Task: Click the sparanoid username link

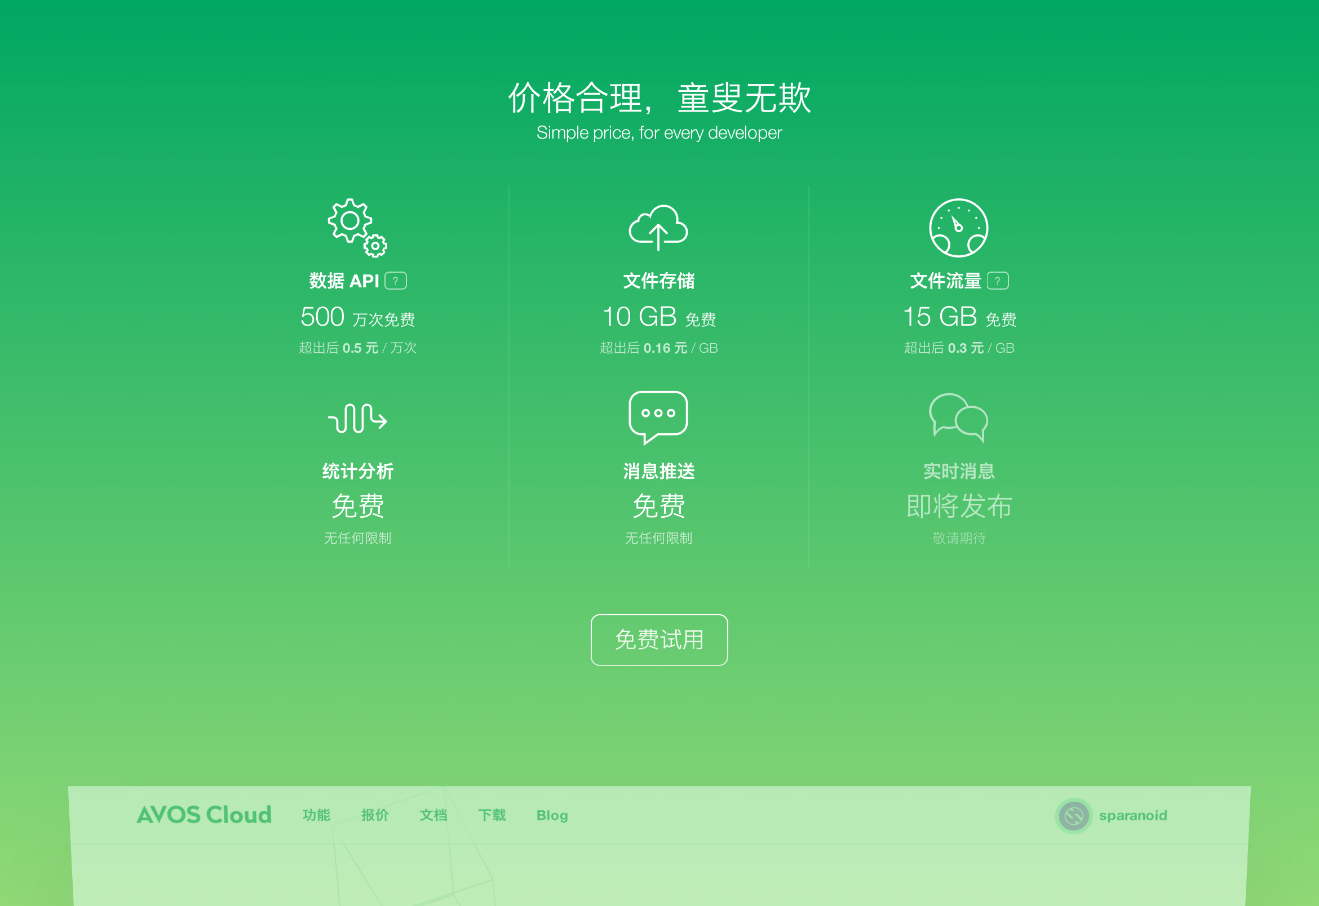Action: tap(1133, 816)
